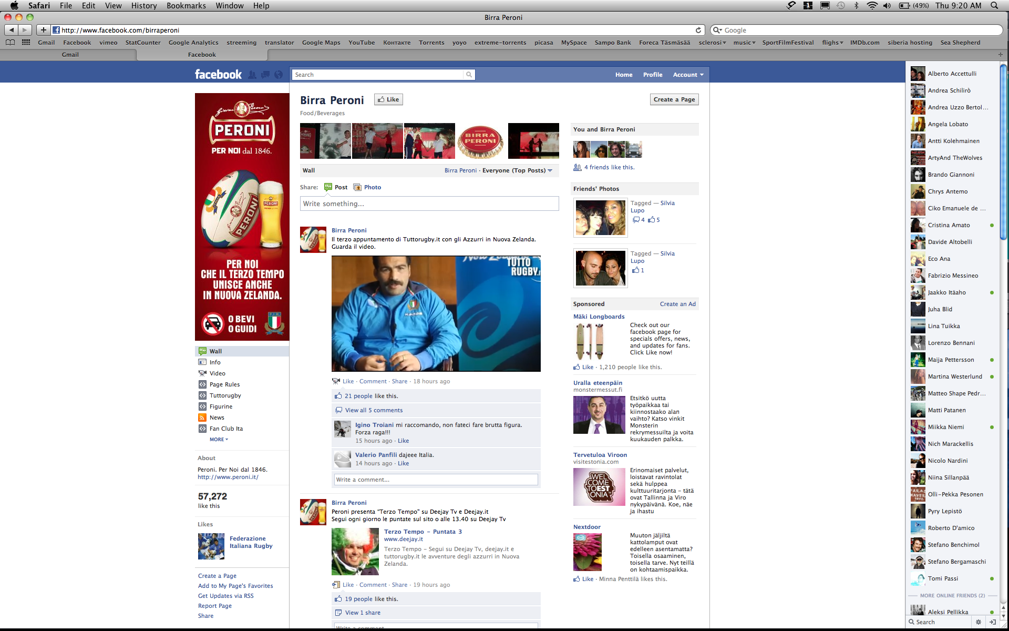
Task: Go to Facebook Home
Action: click(x=624, y=75)
